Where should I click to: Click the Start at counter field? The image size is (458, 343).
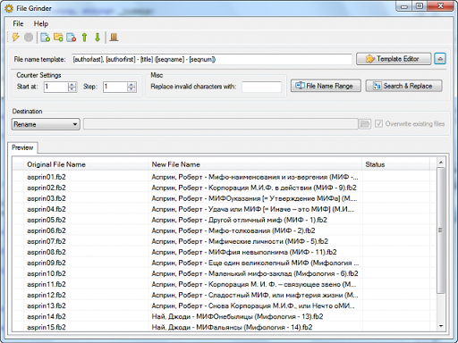click(x=55, y=87)
